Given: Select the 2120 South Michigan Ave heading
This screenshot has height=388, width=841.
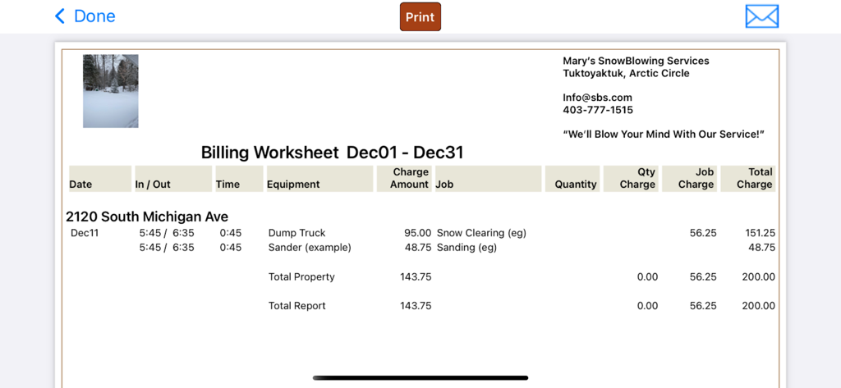Looking at the screenshot, I should coord(147,217).
